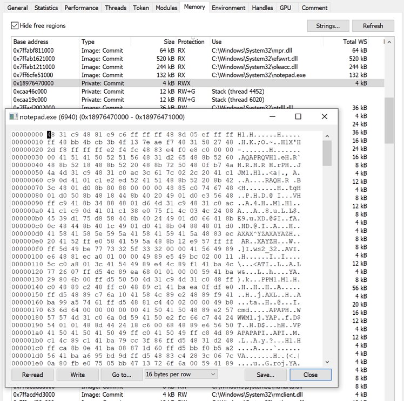This screenshot has width=404, height=401.
Task: Open the 16 bytes per row dropdown
Action: click(x=181, y=374)
